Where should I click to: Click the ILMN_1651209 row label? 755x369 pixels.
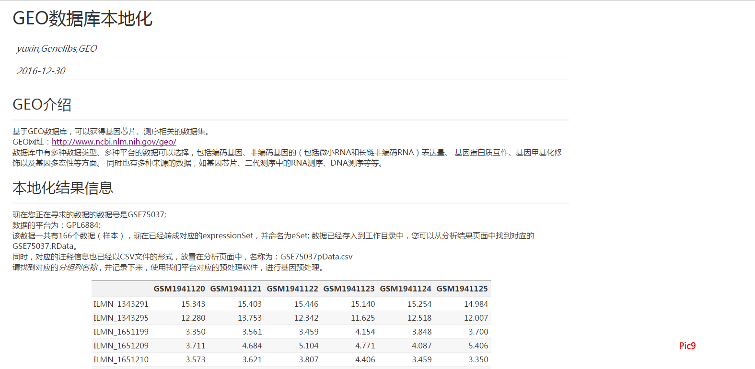[121, 346]
